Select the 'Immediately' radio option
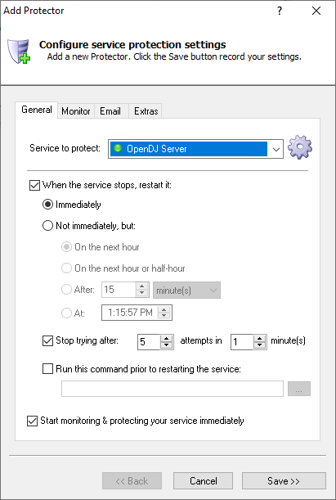This screenshot has height=500, width=336. tap(47, 205)
